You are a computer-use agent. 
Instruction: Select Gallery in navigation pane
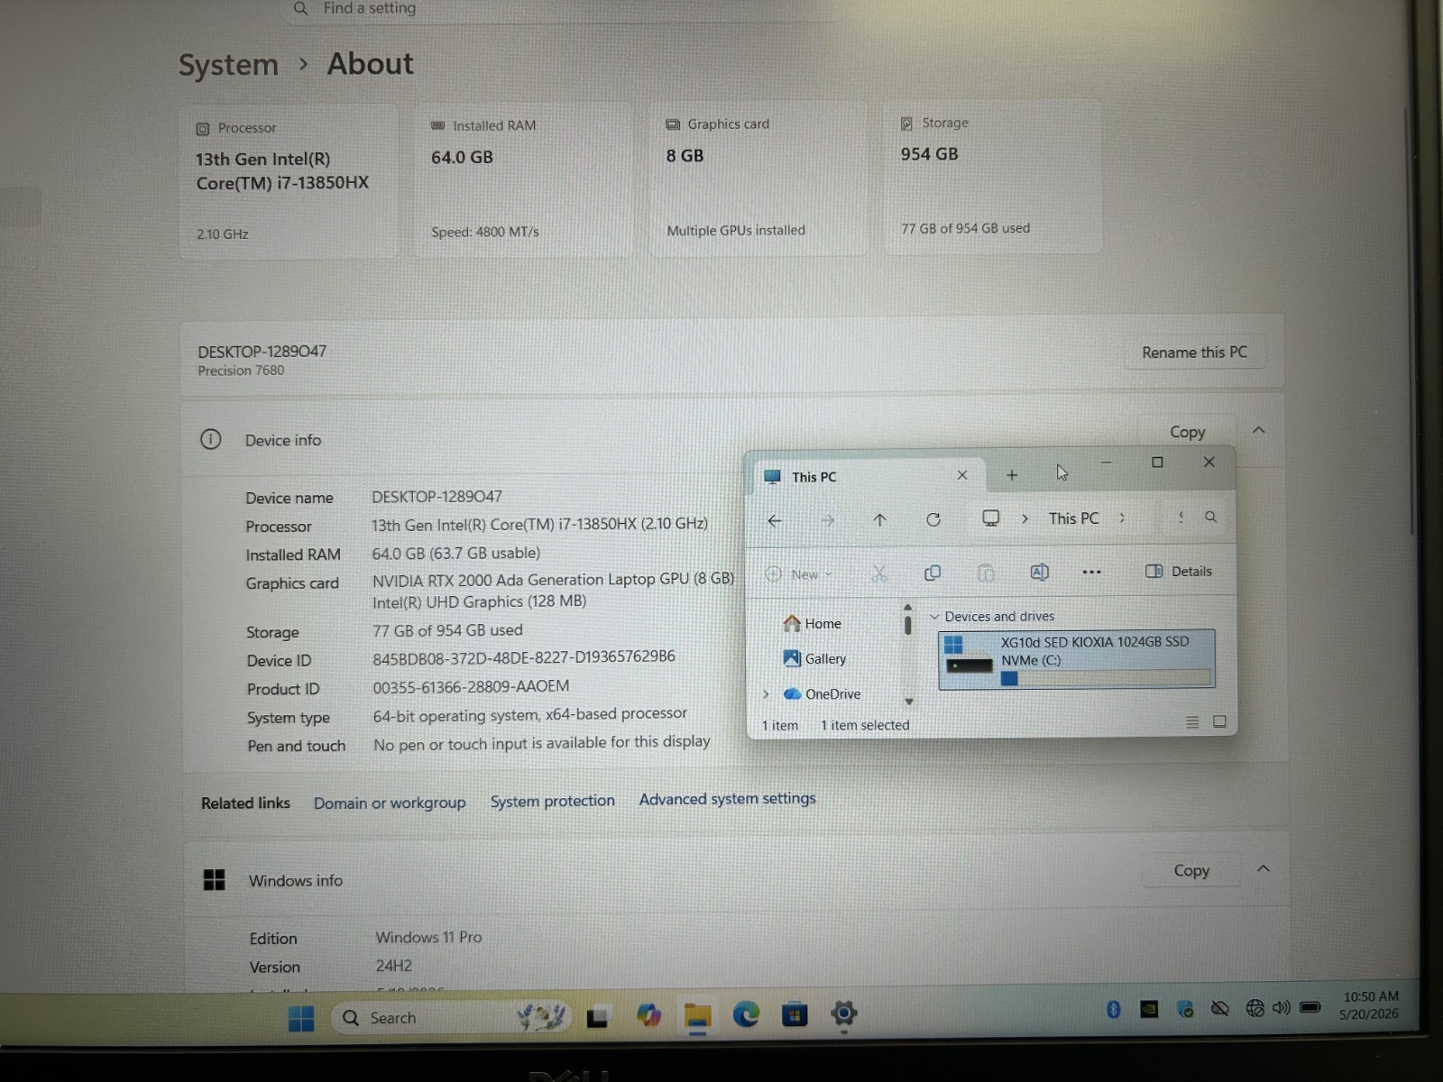coord(814,659)
